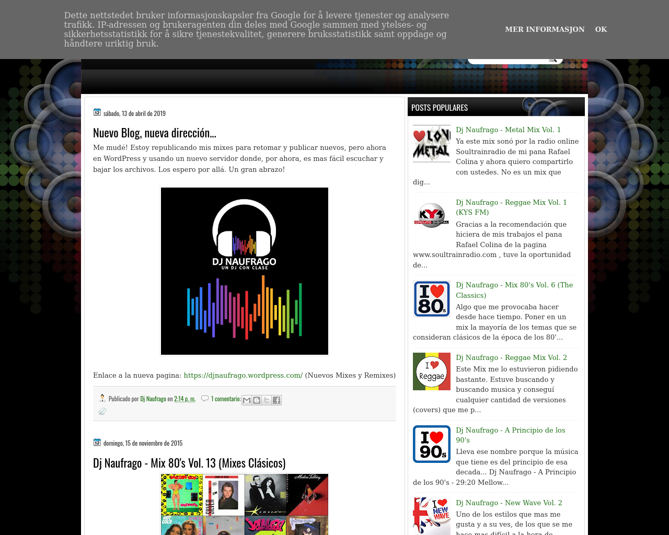Click the search magnifier icon

coord(553,61)
